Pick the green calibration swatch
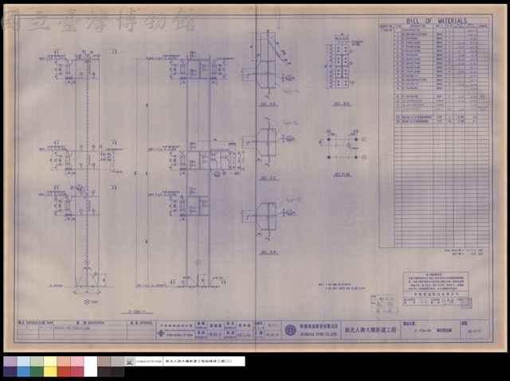Screen dimensions: 510x381 [37, 371]
